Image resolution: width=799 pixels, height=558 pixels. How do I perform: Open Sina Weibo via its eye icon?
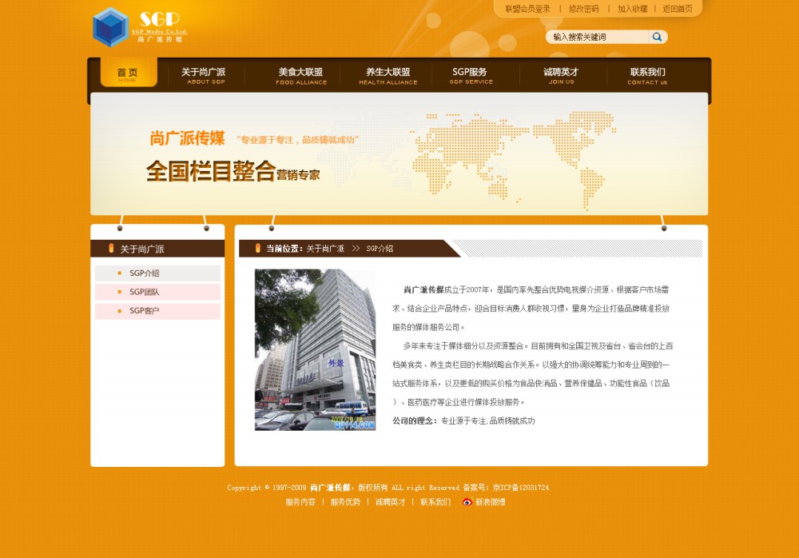467,502
